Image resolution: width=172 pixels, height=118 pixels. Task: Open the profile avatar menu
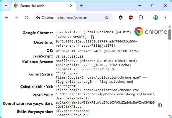coord(156,17)
